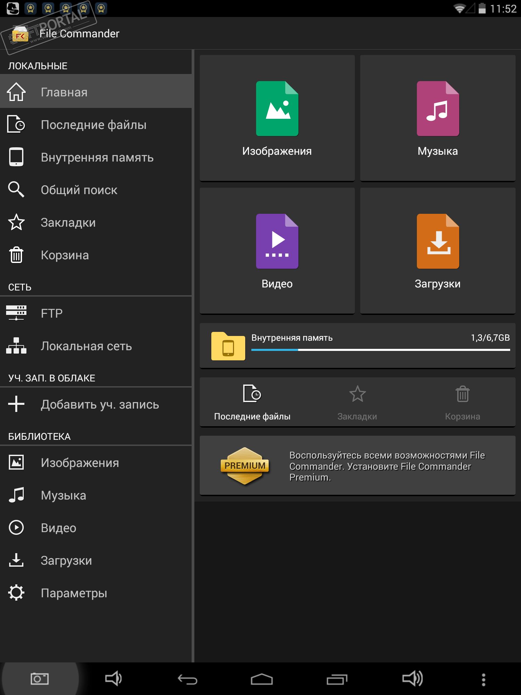The height and width of the screenshot is (695, 521).
Task: Open the pink Музыка tile
Action: (438, 118)
